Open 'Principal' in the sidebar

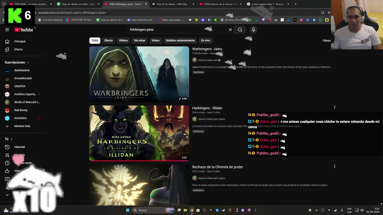pyautogui.click(x=23, y=42)
